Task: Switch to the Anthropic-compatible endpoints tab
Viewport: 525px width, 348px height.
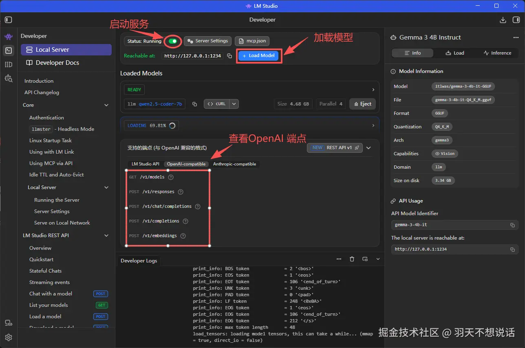Action: (235, 164)
